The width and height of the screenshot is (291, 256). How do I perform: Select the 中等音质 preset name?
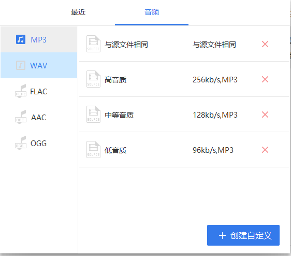tap(119, 115)
